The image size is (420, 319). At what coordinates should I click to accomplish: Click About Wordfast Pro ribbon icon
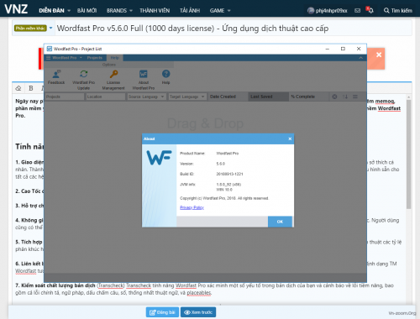click(144, 74)
